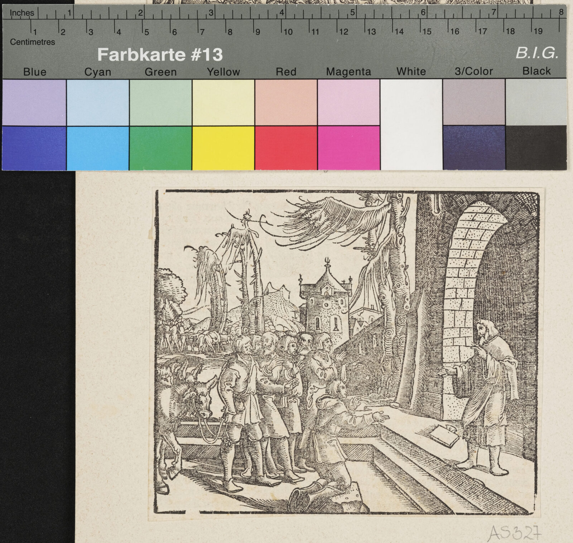Select the pale yellow tint swatch
The image size is (573, 543).
pos(223,102)
